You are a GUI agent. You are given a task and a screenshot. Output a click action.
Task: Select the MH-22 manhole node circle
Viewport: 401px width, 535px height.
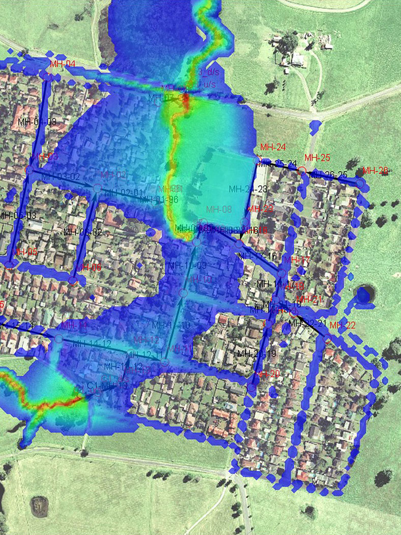click(327, 339)
